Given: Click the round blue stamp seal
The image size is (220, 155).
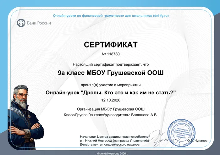Looking at the screenshot, I should tap(182, 133).
